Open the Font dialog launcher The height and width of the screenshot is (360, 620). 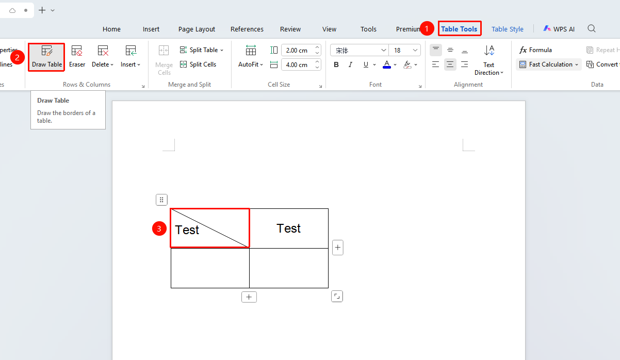(420, 87)
